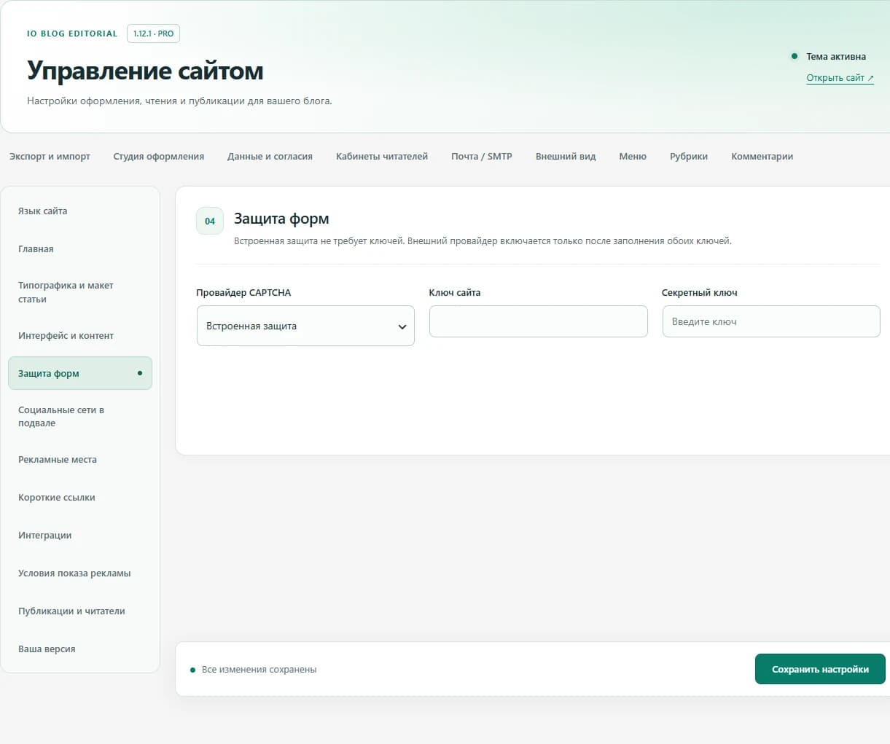Open Короткие ссылки section

point(80,498)
